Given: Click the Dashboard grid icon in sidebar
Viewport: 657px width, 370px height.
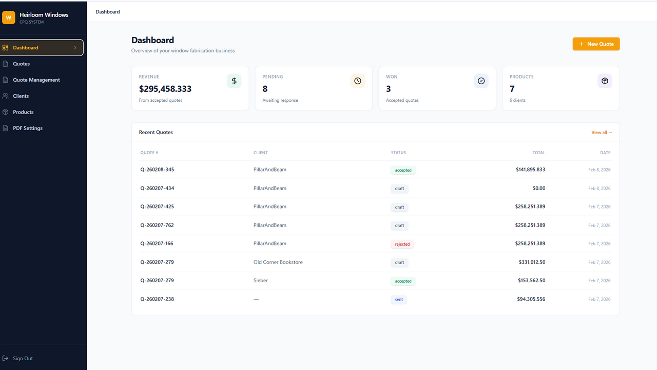Looking at the screenshot, I should [x=6, y=48].
